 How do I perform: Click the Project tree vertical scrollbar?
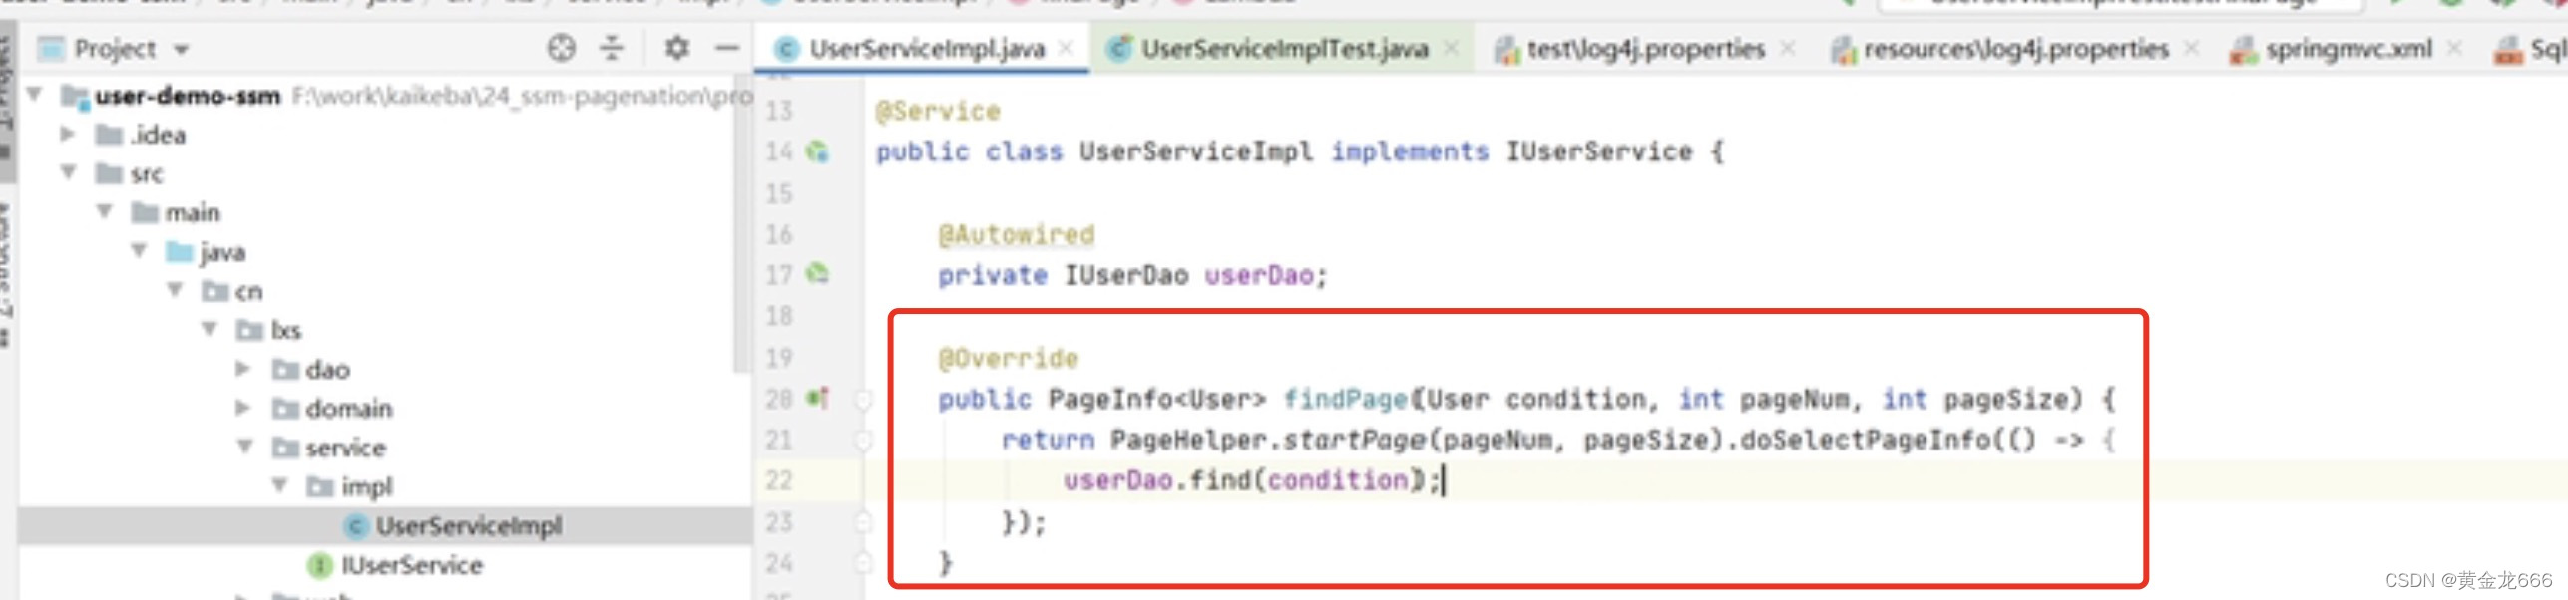click(x=740, y=225)
